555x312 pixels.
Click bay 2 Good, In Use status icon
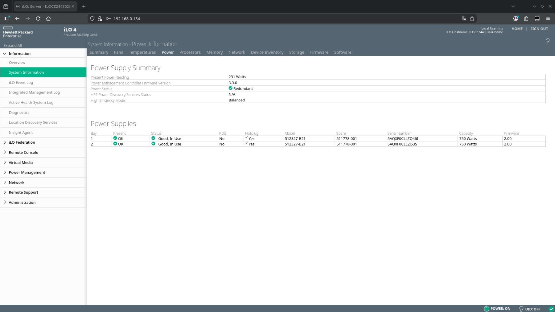tap(153, 144)
